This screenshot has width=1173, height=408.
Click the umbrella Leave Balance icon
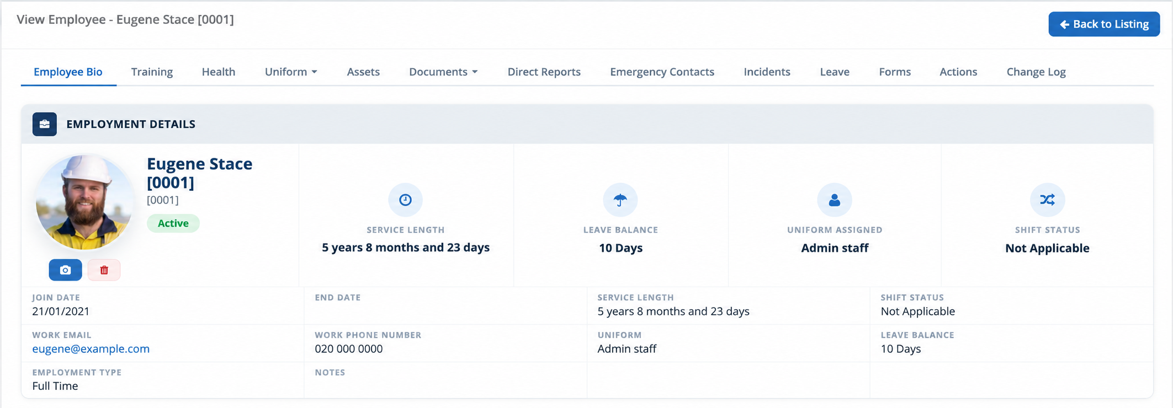click(620, 200)
